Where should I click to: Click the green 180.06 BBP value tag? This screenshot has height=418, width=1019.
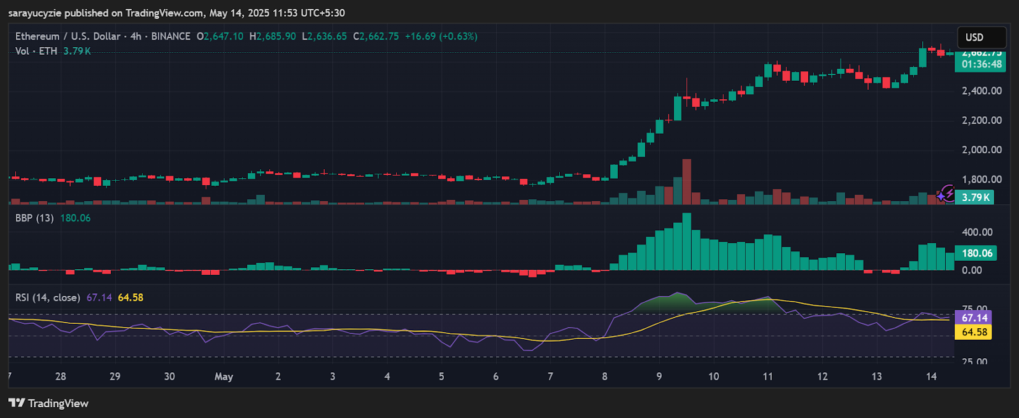[976, 253]
